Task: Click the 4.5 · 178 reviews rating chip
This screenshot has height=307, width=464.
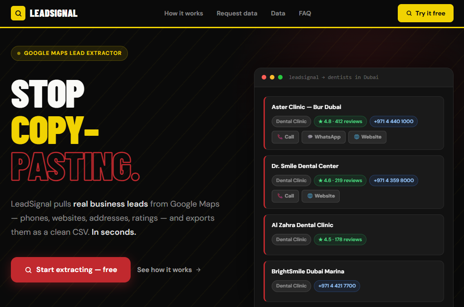Action: [340, 239]
